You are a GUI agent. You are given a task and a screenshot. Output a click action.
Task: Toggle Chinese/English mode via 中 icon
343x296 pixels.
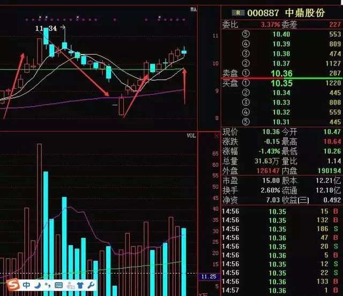pyautogui.click(x=26, y=285)
